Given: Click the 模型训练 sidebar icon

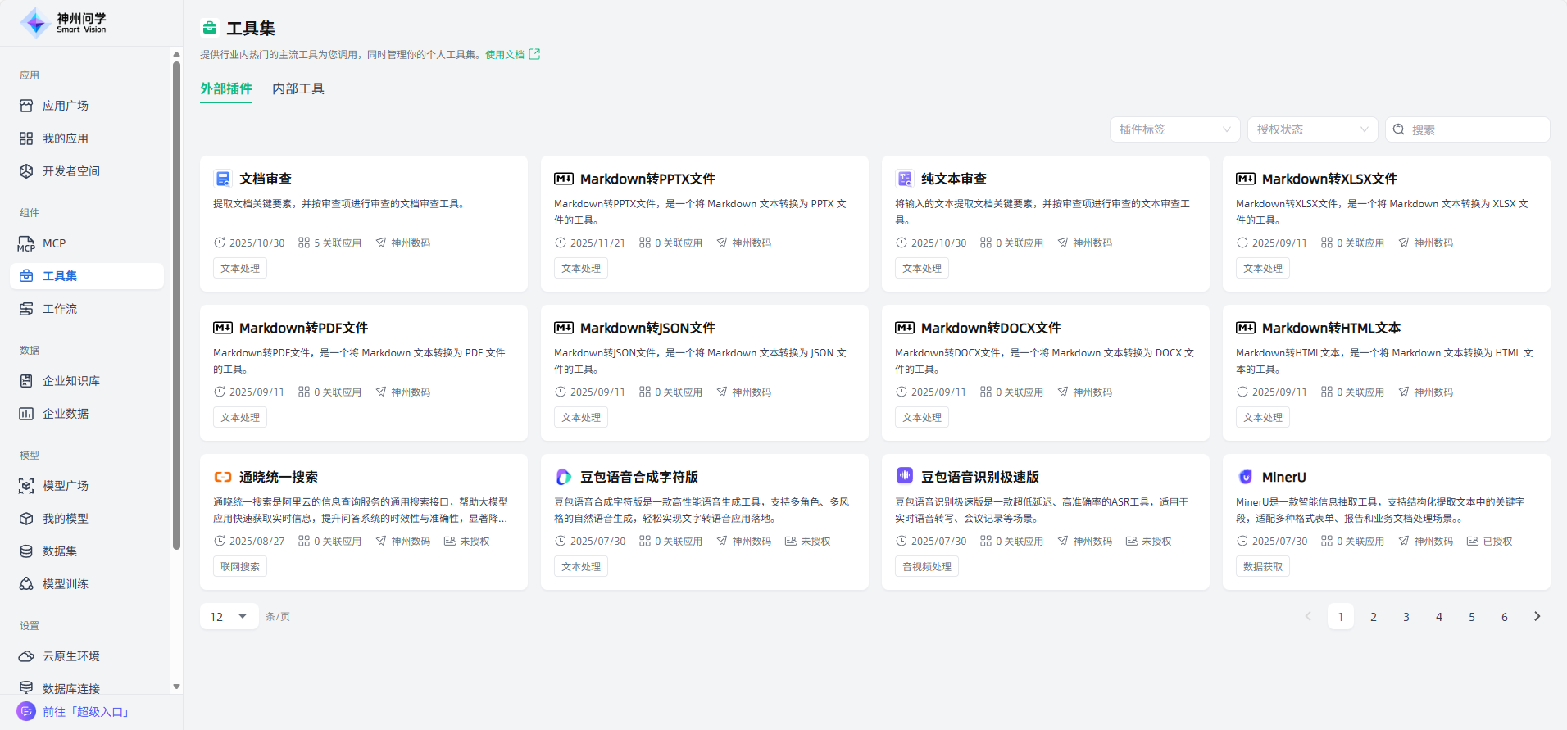Looking at the screenshot, I should click(x=26, y=584).
